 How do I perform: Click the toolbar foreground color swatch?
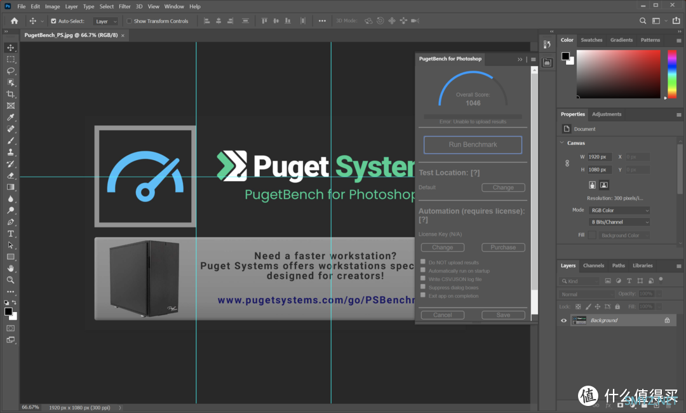tap(8, 311)
